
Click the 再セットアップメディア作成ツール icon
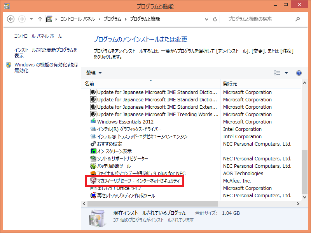pyautogui.click(x=93, y=195)
